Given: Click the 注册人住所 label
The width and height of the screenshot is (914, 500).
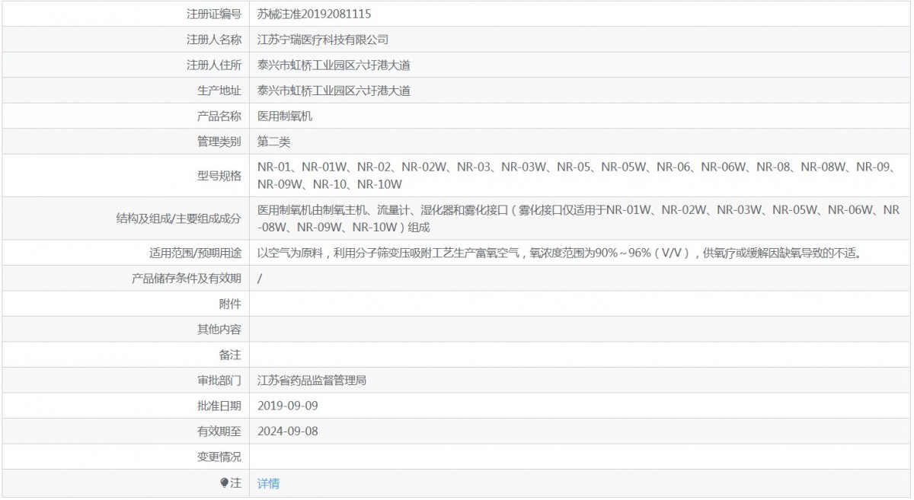Looking at the screenshot, I should click(214, 65).
